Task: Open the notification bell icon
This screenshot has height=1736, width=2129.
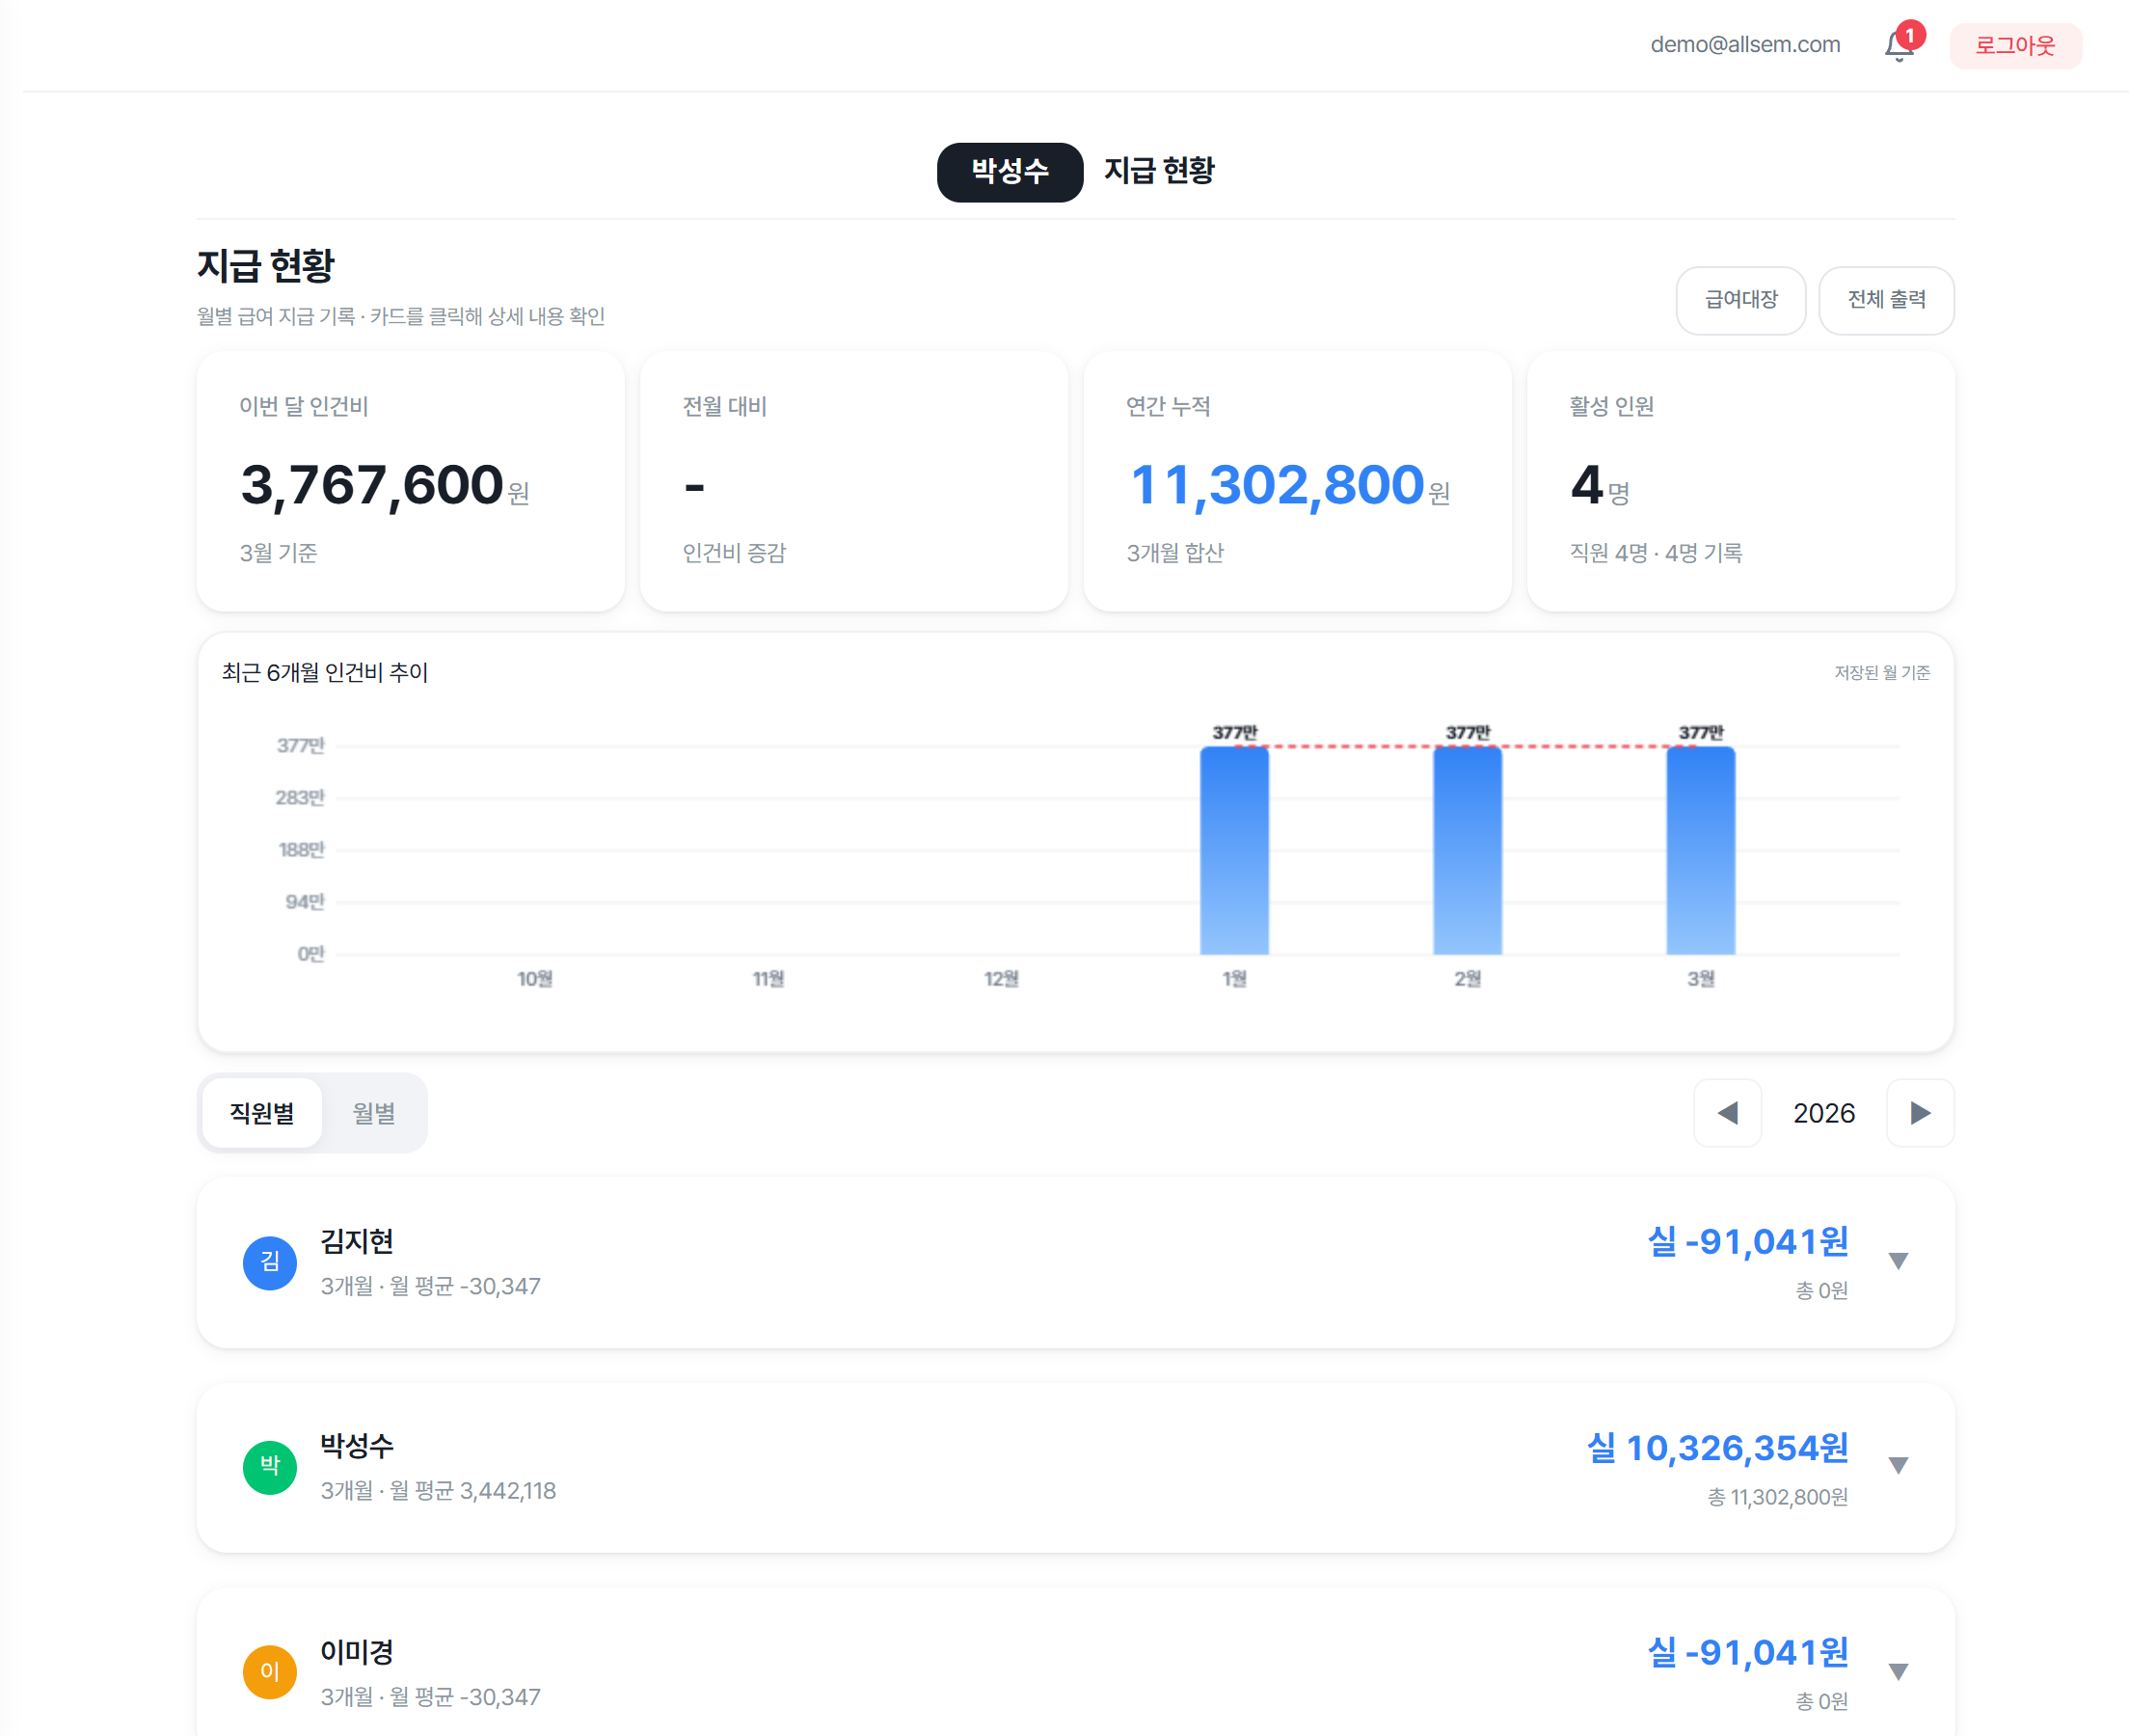Action: click(1900, 46)
